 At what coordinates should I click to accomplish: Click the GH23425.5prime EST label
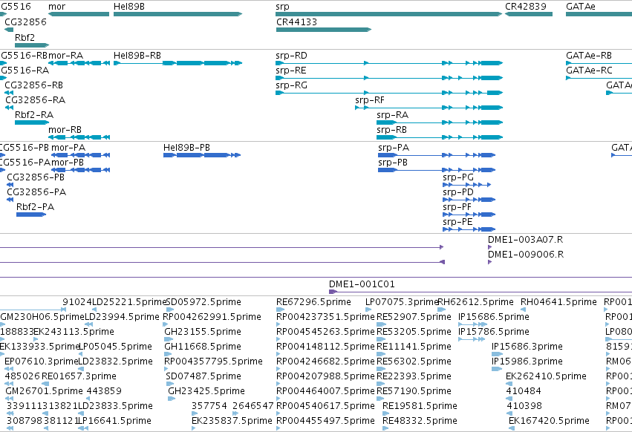coord(206,392)
